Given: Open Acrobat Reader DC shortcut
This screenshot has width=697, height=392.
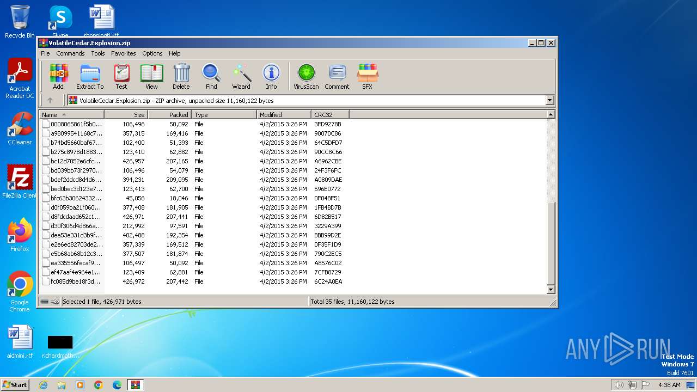Looking at the screenshot, I should tap(20, 79).
